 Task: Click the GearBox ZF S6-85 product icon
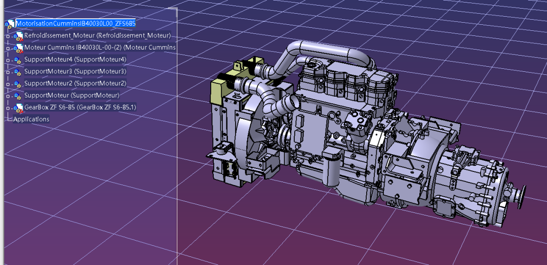tap(18, 108)
